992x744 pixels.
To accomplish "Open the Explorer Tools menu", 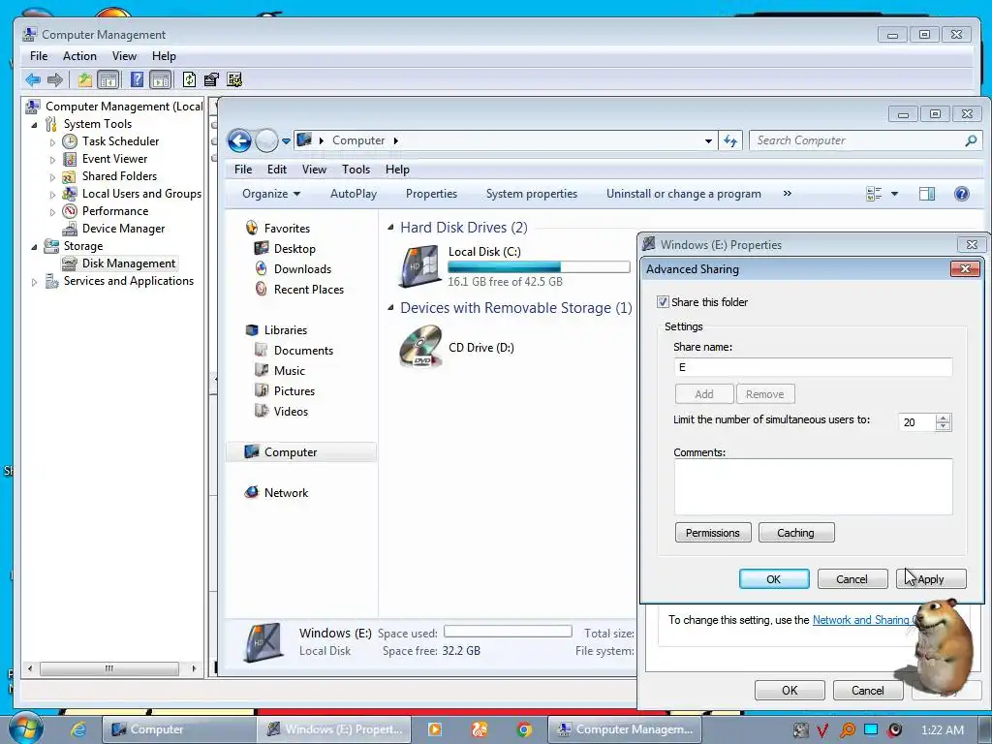I will point(356,169).
